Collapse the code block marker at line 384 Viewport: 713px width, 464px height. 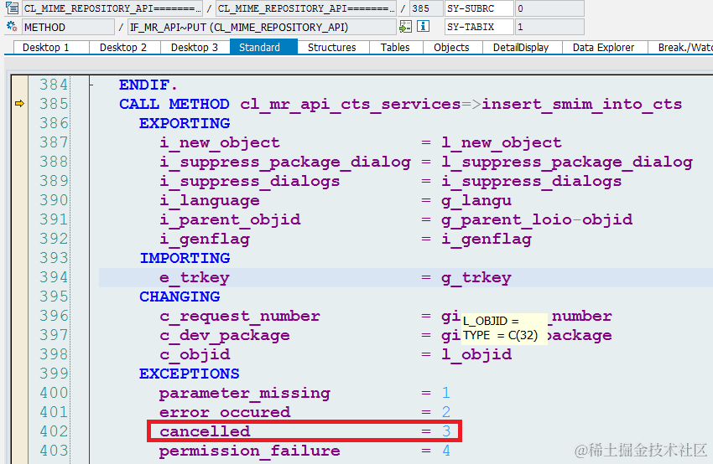tap(91, 85)
